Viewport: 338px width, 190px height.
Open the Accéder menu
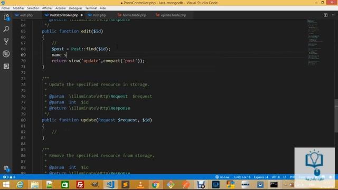(x=61, y=8)
